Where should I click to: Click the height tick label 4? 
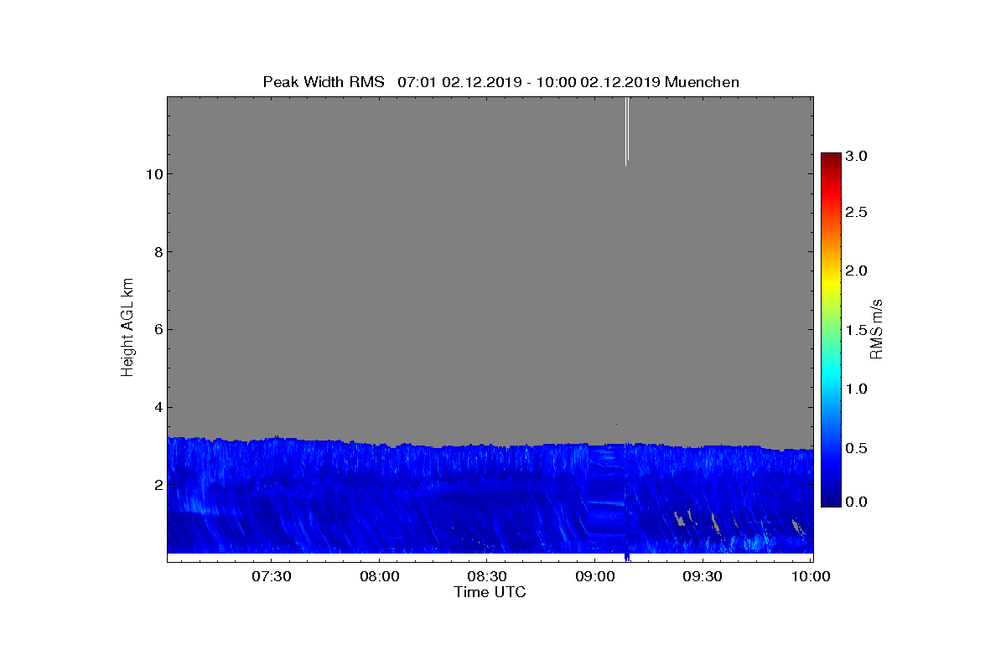[157, 408]
